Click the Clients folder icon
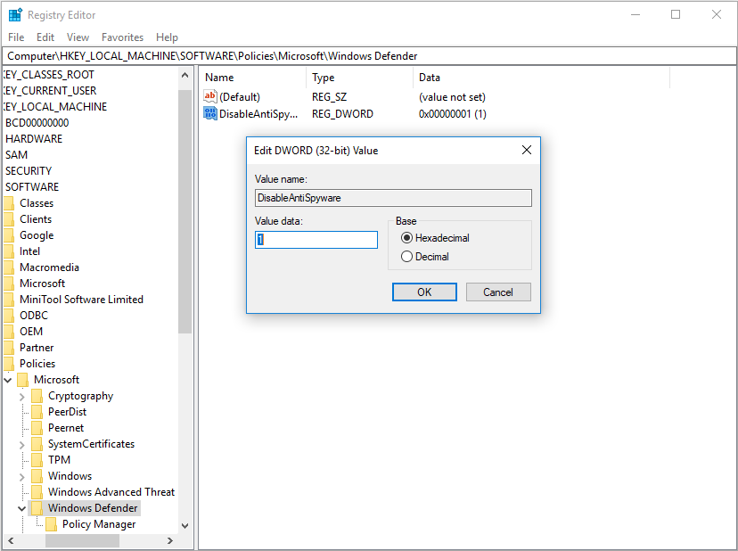The image size is (738, 551). [x=9, y=219]
